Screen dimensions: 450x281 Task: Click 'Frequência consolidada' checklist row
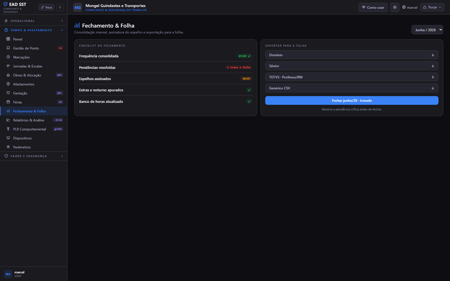(166, 56)
